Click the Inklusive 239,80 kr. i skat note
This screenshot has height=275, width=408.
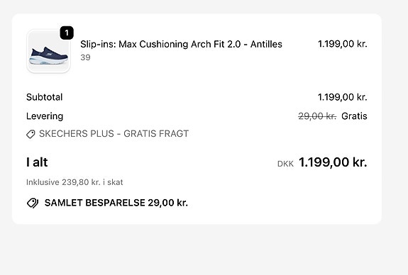click(75, 182)
